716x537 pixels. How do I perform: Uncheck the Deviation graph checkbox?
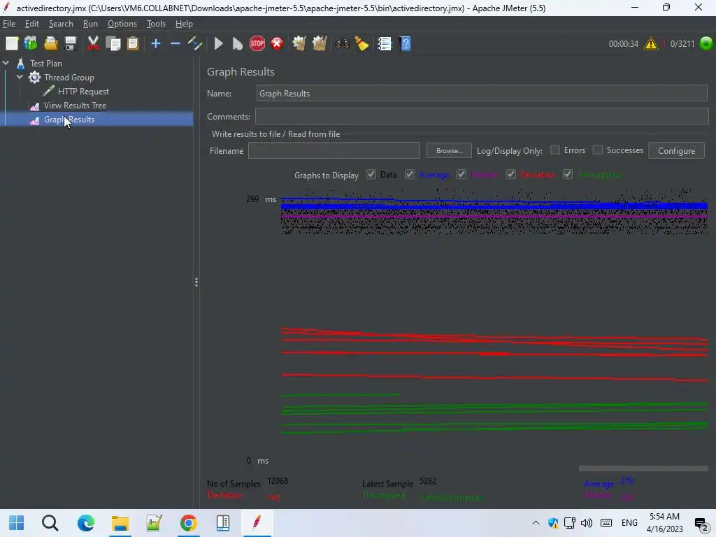(511, 174)
